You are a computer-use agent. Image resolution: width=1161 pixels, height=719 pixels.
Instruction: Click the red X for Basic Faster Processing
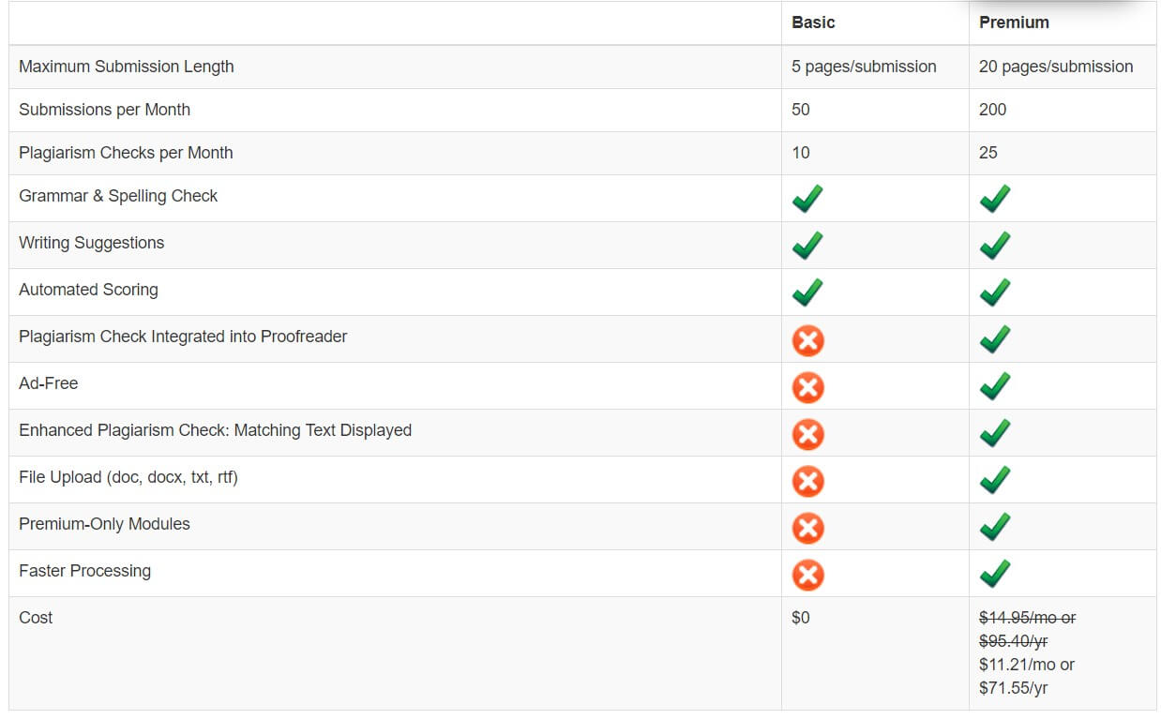(x=807, y=575)
